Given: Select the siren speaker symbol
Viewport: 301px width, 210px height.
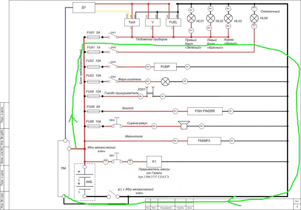Looking at the screenshot, I should tap(184, 125).
